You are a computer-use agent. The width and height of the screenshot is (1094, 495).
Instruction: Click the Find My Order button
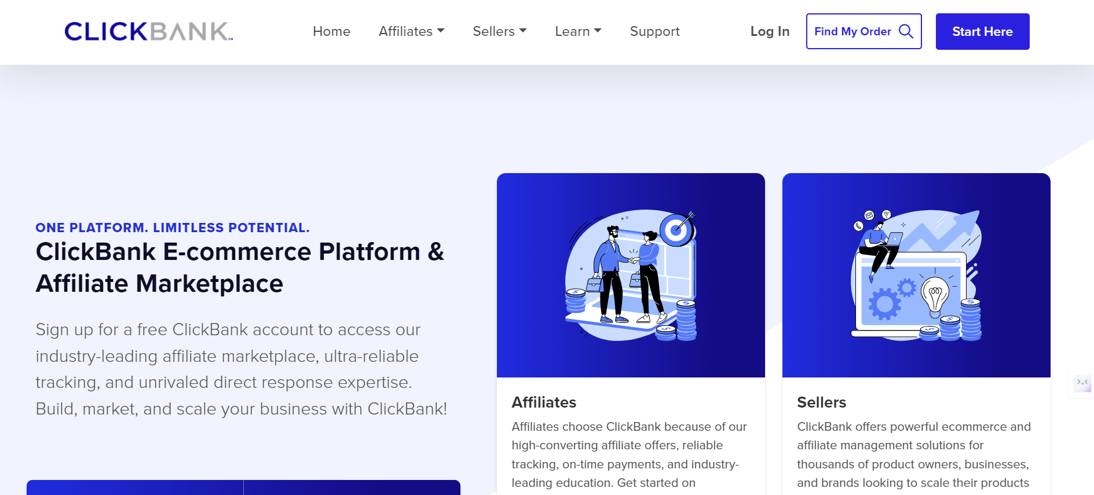pos(864,31)
